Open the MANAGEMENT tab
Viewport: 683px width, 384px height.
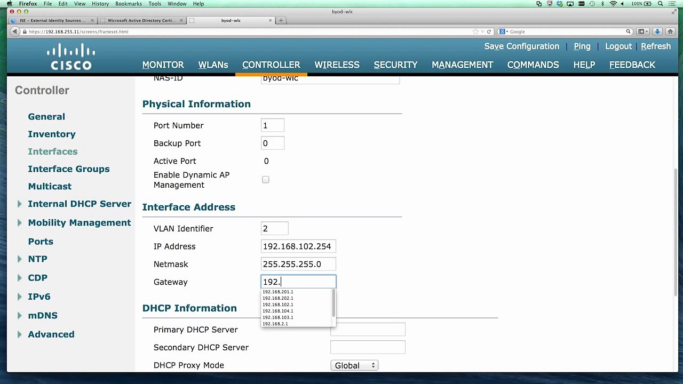(462, 65)
